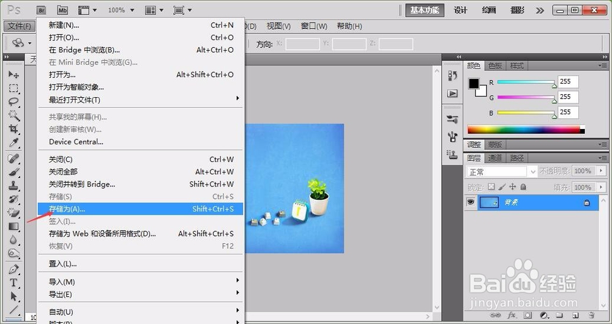Select the Move tool
612x324 pixels.
(x=13, y=74)
